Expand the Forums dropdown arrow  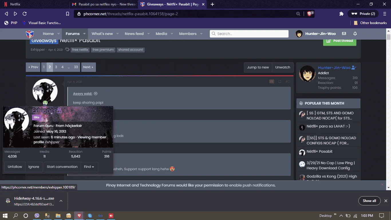pos(84,34)
